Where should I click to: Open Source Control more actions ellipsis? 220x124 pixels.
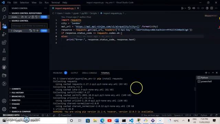click(x=45, y=8)
